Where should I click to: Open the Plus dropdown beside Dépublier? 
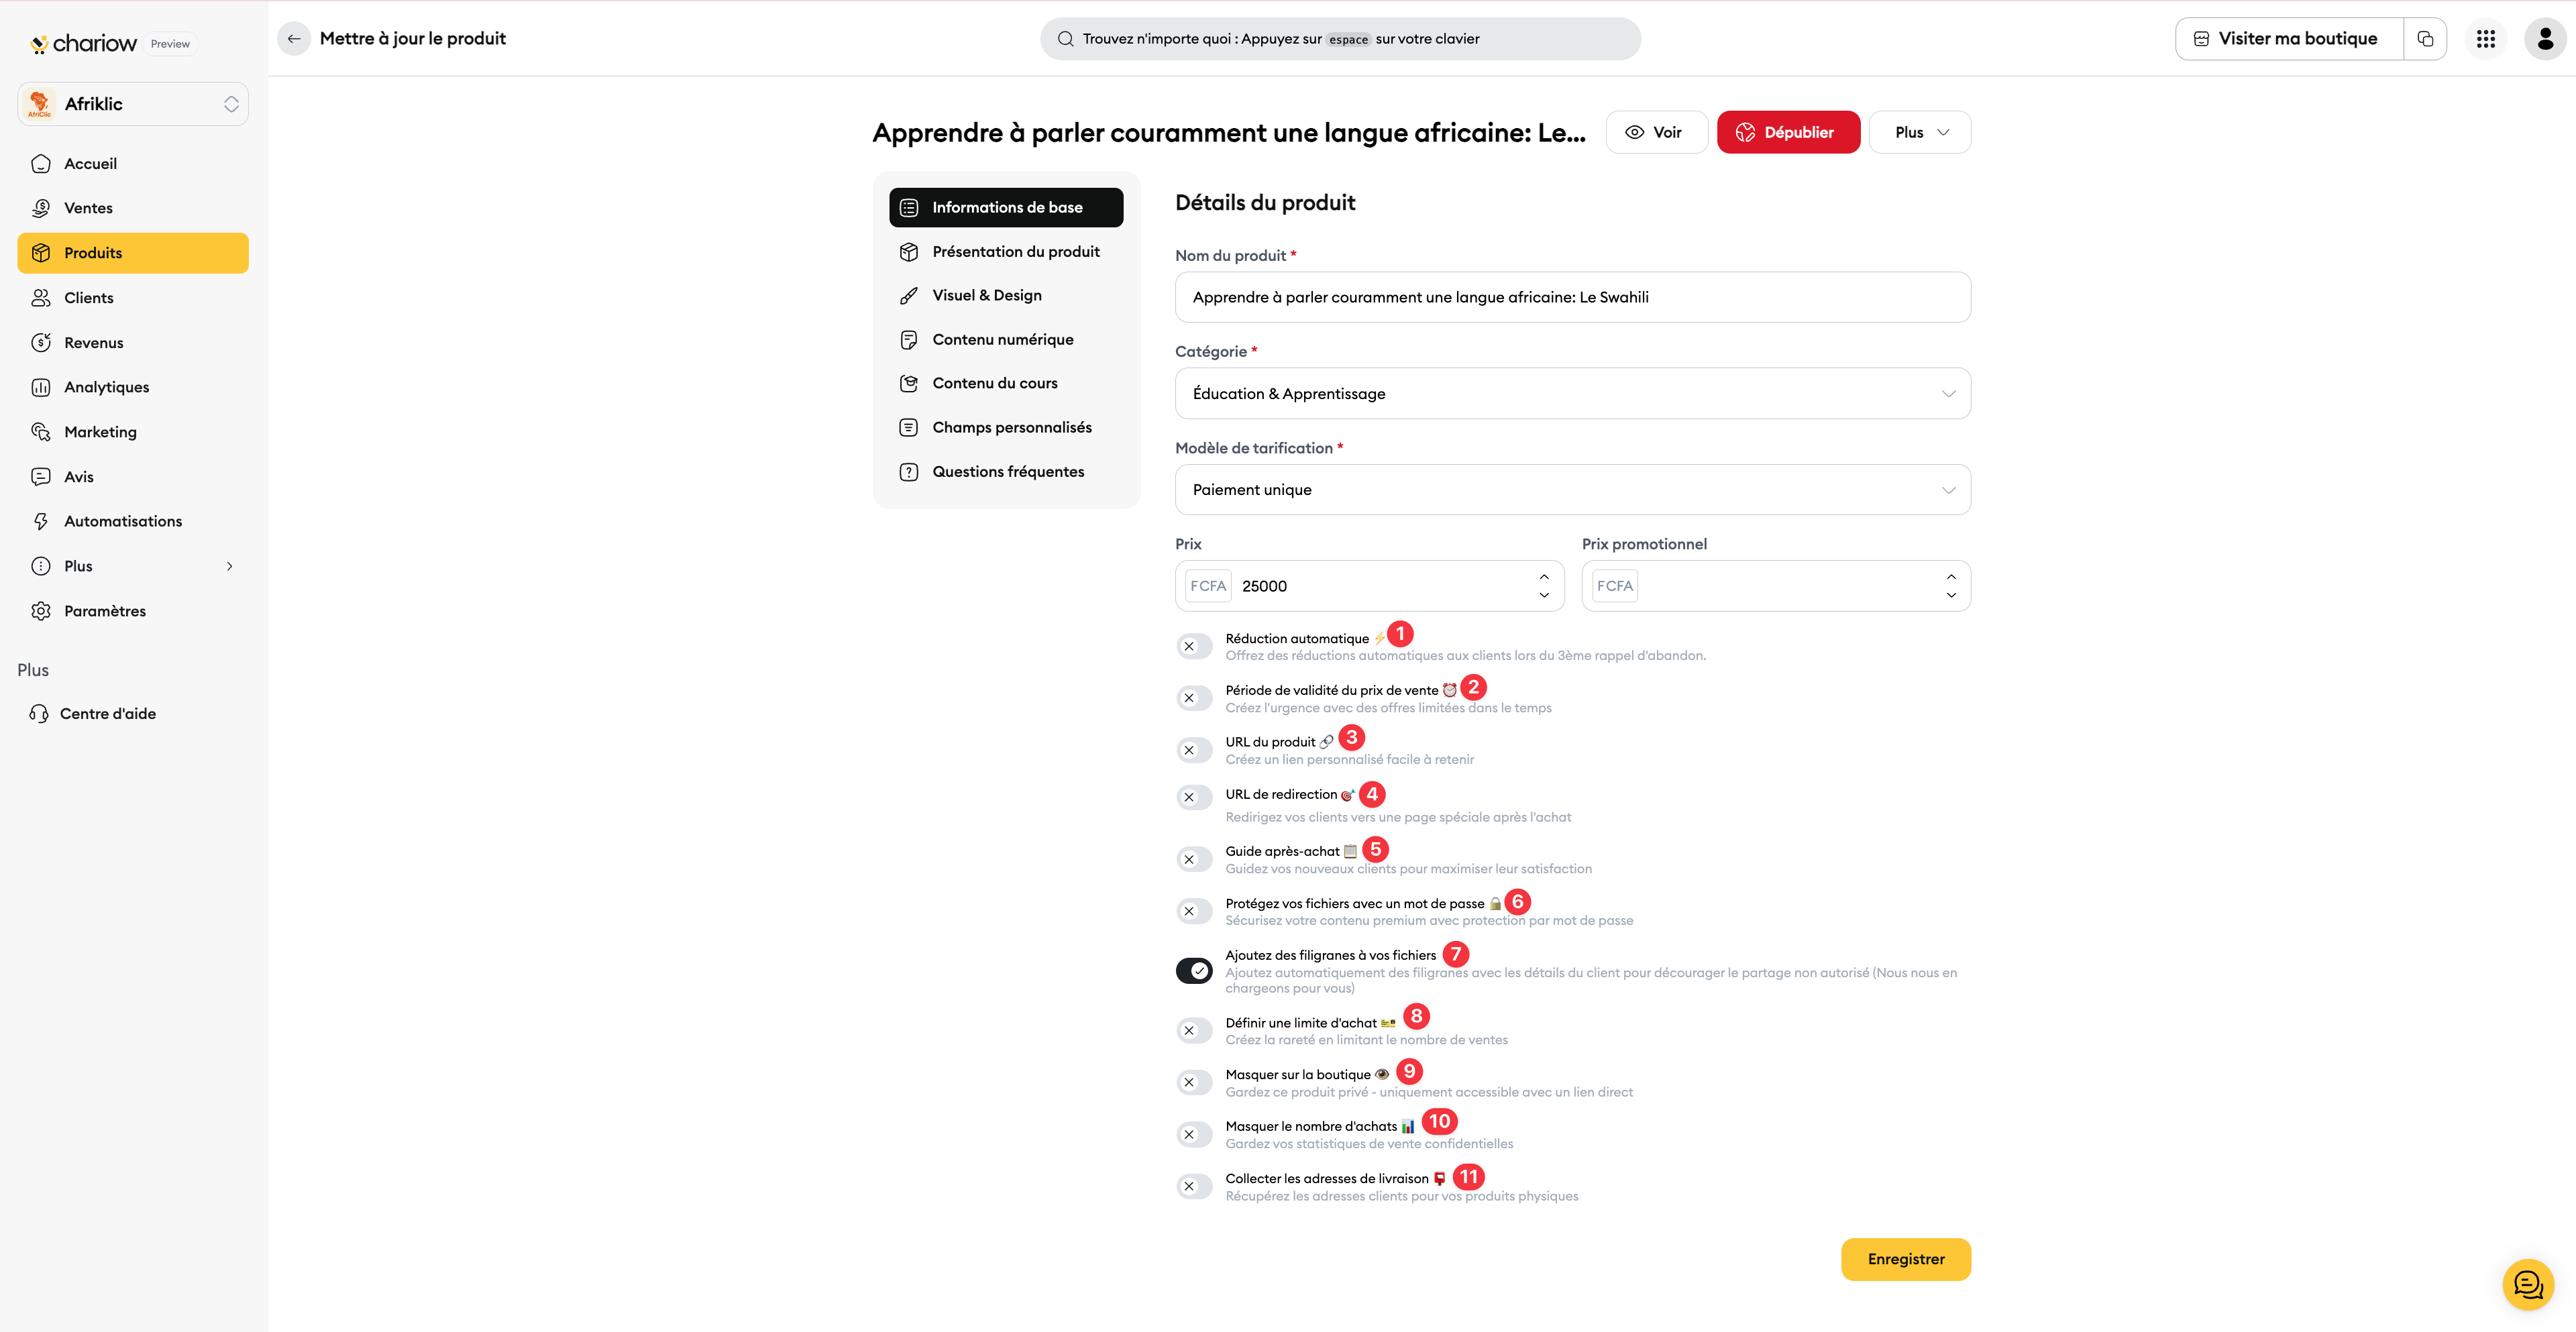(1920, 132)
